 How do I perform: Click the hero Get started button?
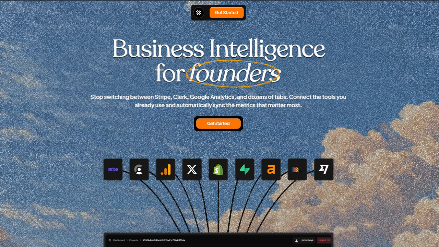pyautogui.click(x=218, y=123)
